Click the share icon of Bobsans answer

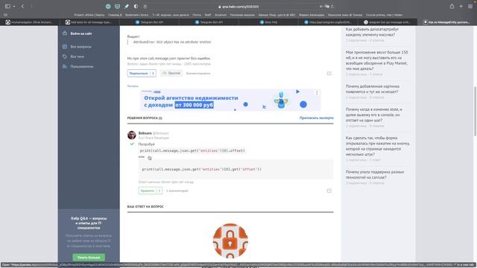pos(329,191)
